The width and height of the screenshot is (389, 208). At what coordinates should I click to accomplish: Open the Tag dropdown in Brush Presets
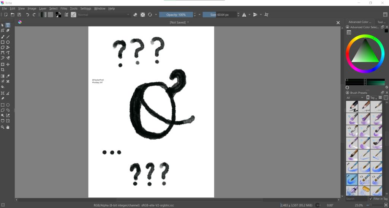372,98
